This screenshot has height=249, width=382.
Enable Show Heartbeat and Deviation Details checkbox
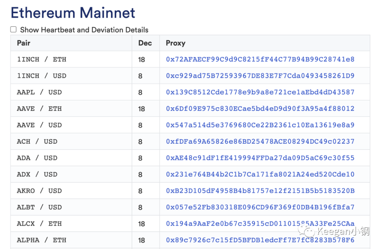tap(13, 29)
